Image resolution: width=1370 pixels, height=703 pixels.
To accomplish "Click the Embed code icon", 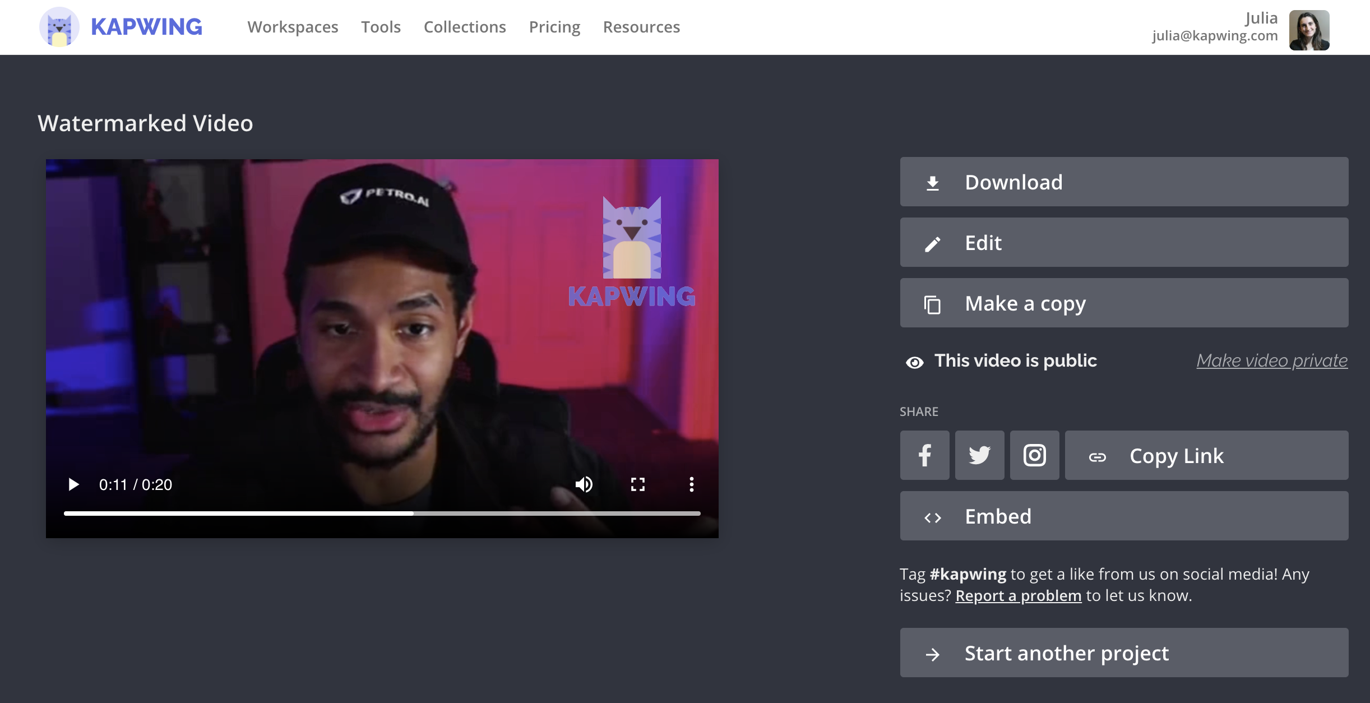I will [x=932, y=516].
